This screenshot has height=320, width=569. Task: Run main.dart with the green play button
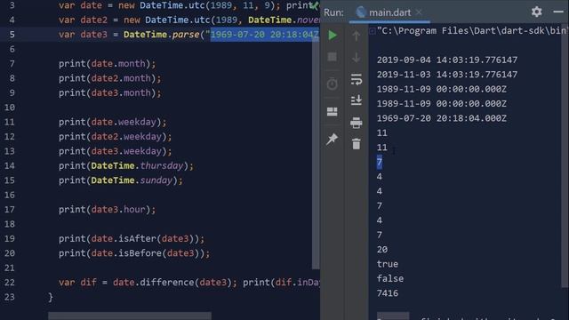coord(332,36)
